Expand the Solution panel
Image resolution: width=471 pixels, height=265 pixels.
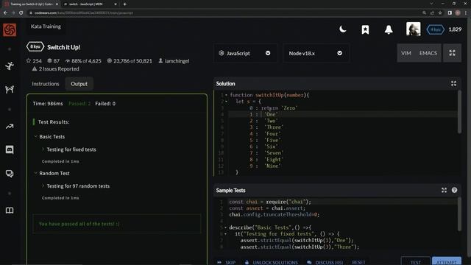pyautogui.click(x=453, y=83)
